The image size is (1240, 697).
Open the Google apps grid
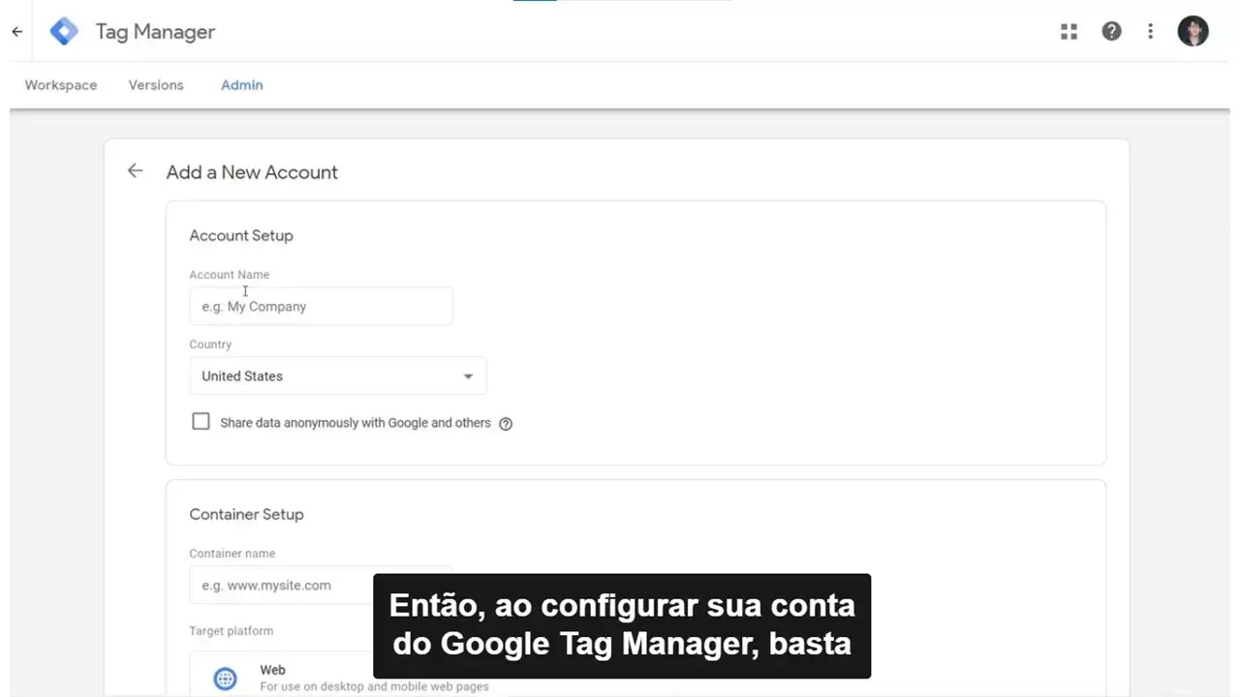1069,32
